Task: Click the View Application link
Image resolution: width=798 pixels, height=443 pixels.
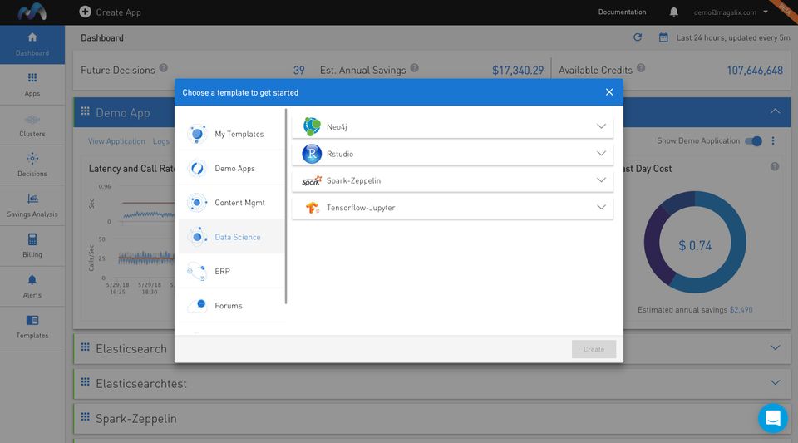Action: coord(116,141)
